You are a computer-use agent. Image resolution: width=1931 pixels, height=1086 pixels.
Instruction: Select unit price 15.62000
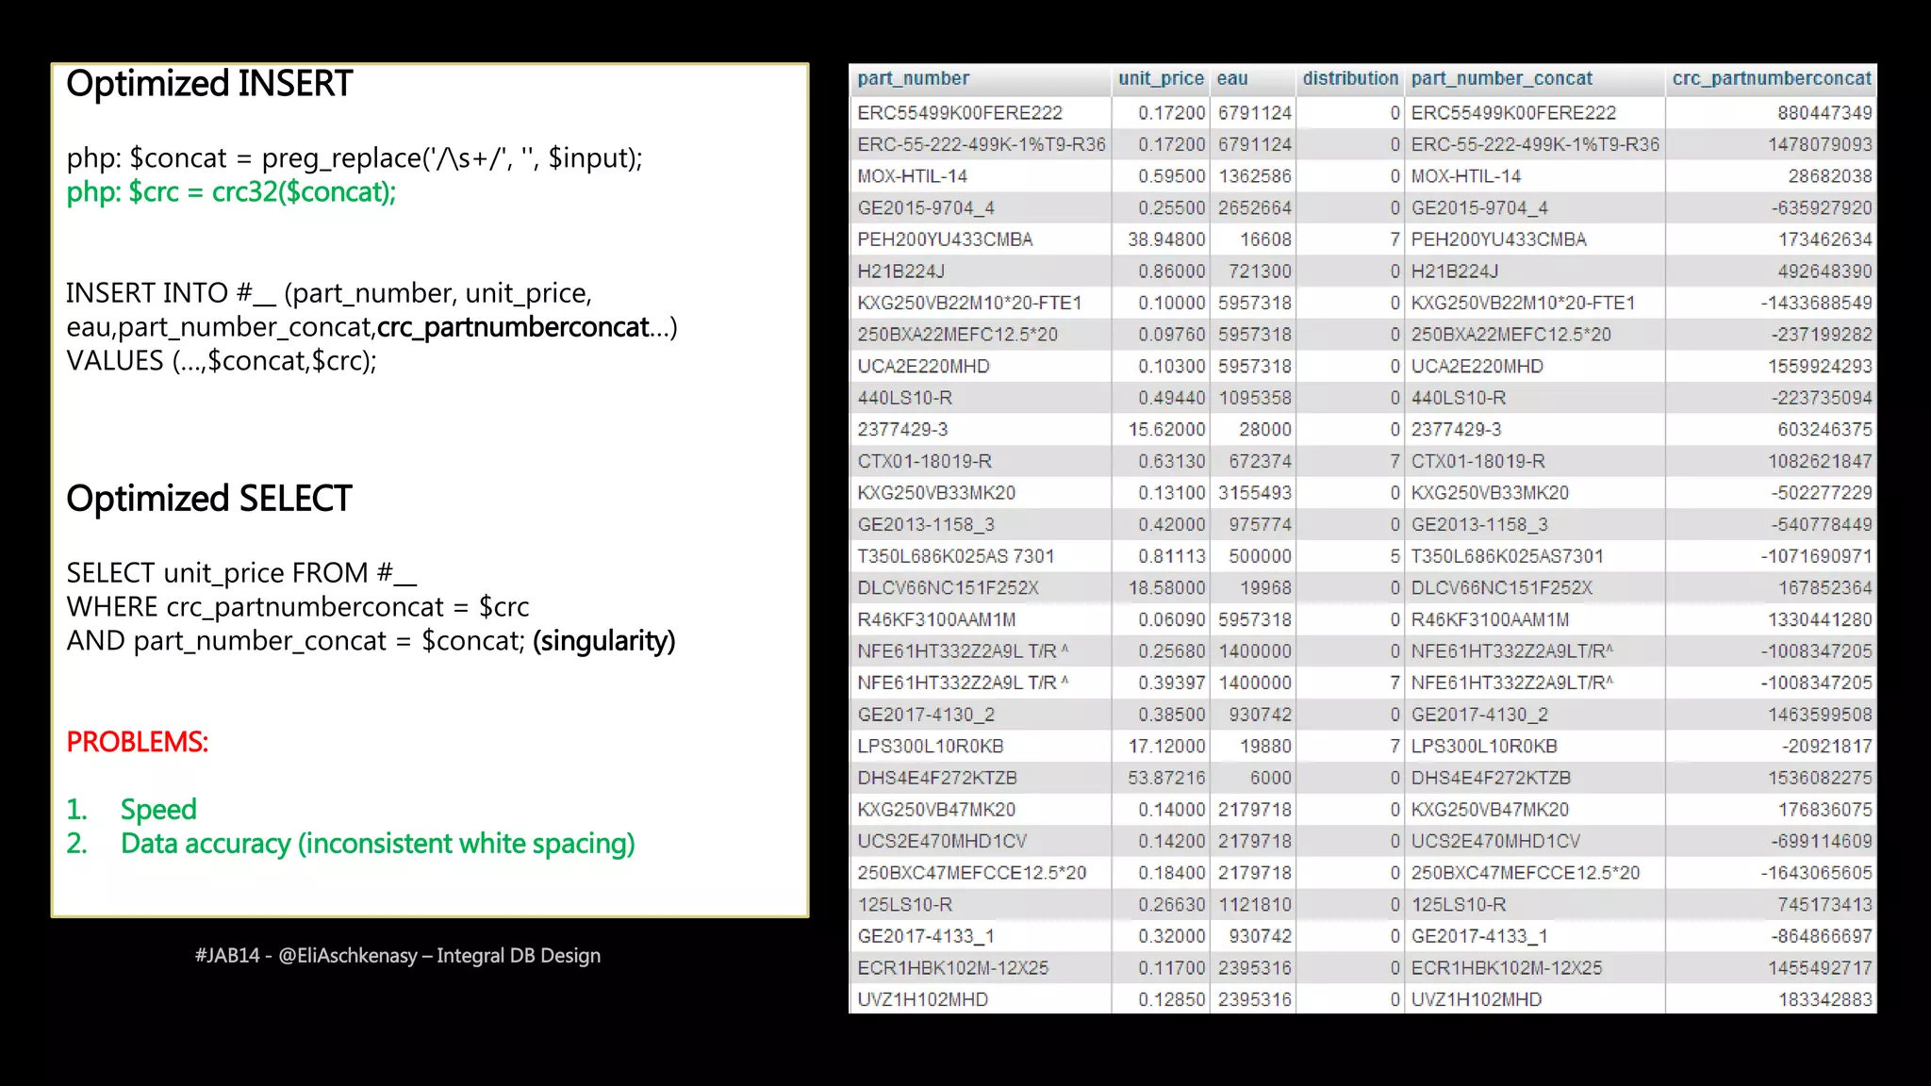point(1166,430)
